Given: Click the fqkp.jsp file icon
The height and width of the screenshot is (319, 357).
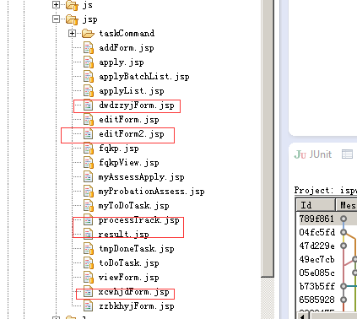Looking at the screenshot, I should click(x=89, y=148).
